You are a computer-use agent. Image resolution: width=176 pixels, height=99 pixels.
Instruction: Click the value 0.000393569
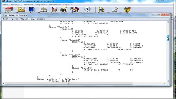point(115,21)
